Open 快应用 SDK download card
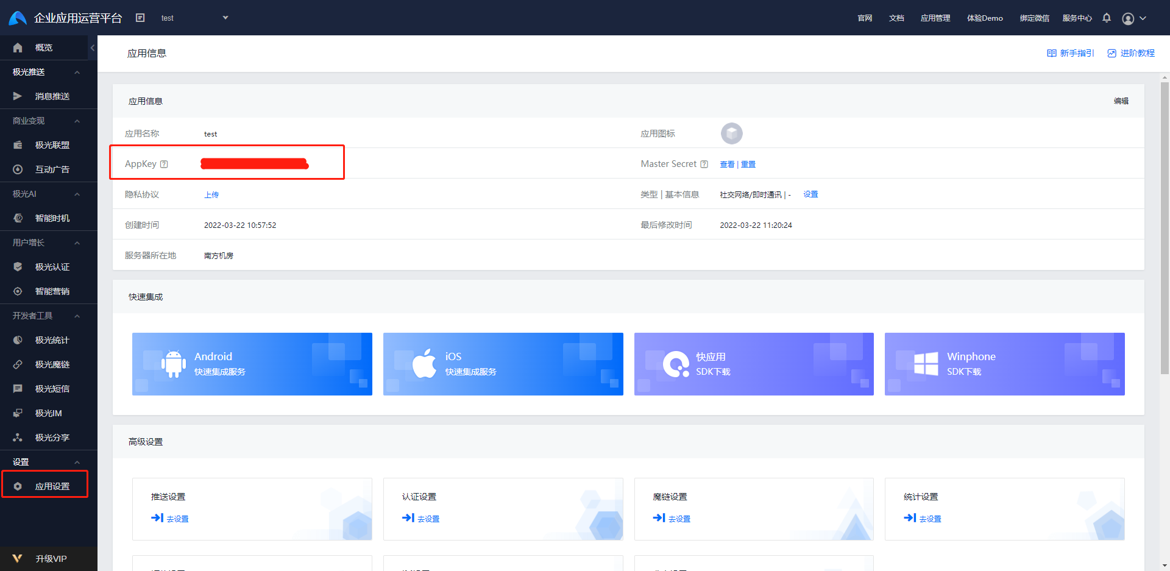 click(x=754, y=364)
